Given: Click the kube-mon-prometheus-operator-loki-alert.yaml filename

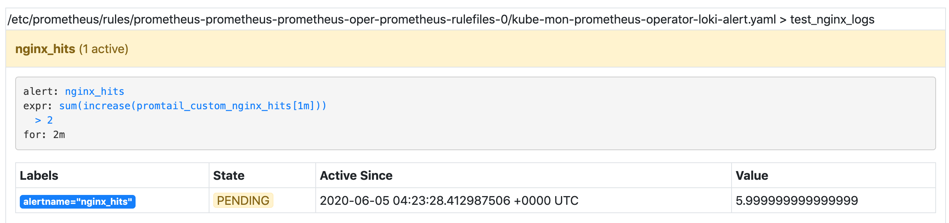Looking at the screenshot, I should (x=644, y=19).
